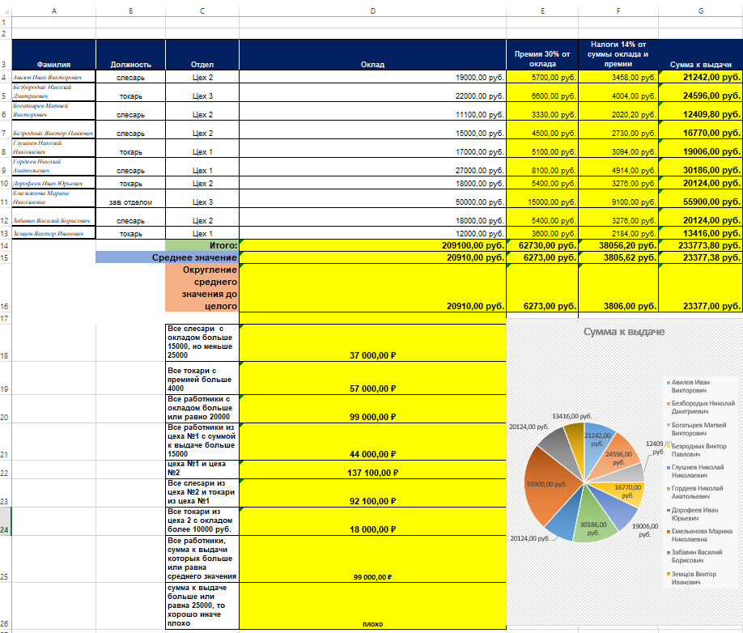The height and width of the screenshot is (633, 743).
Task: Select the Итого: label cell
Action: (202, 245)
